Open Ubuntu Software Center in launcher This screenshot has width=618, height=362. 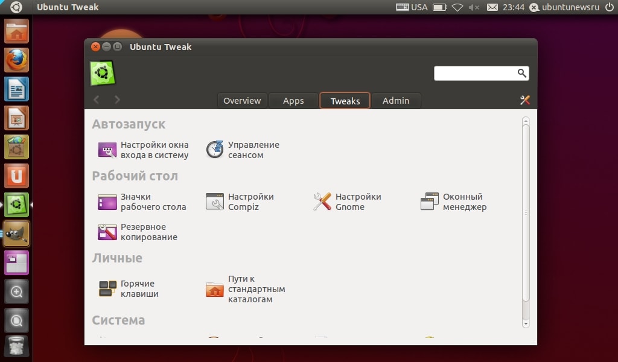click(x=16, y=147)
